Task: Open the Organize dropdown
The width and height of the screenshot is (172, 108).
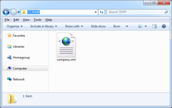Action: (x=15, y=26)
